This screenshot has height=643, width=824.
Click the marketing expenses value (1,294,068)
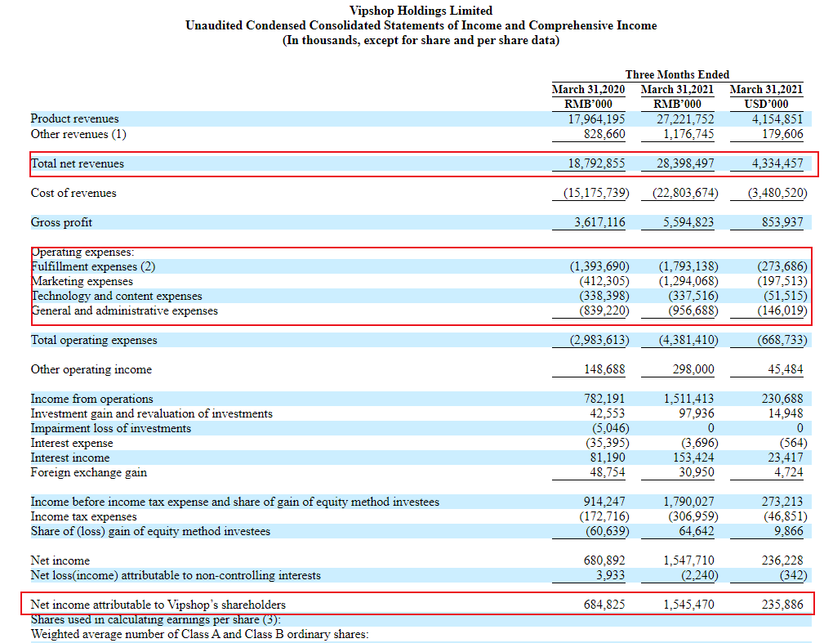pyautogui.click(x=688, y=281)
